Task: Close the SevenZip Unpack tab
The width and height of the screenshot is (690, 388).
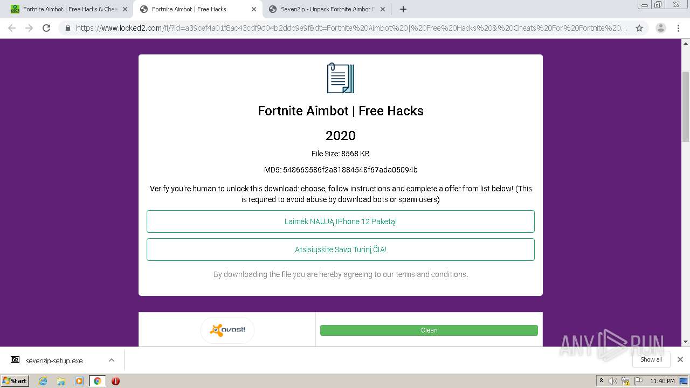Action: pos(382,9)
